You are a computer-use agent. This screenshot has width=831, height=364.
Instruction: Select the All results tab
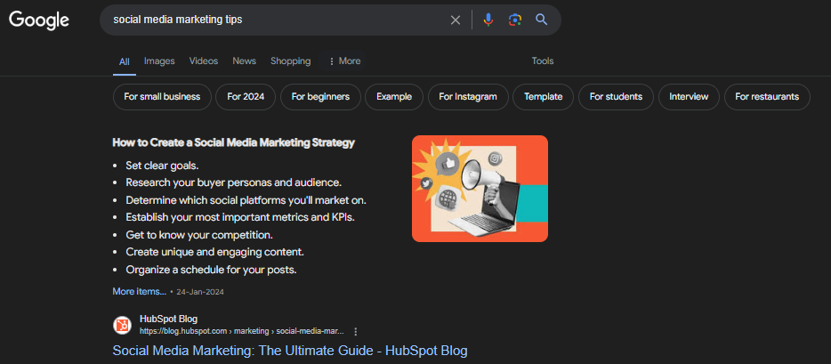(124, 61)
